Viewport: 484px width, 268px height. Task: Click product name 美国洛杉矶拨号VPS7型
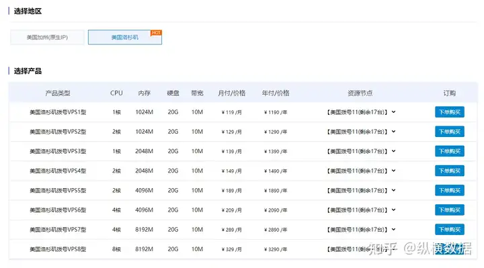(x=58, y=230)
